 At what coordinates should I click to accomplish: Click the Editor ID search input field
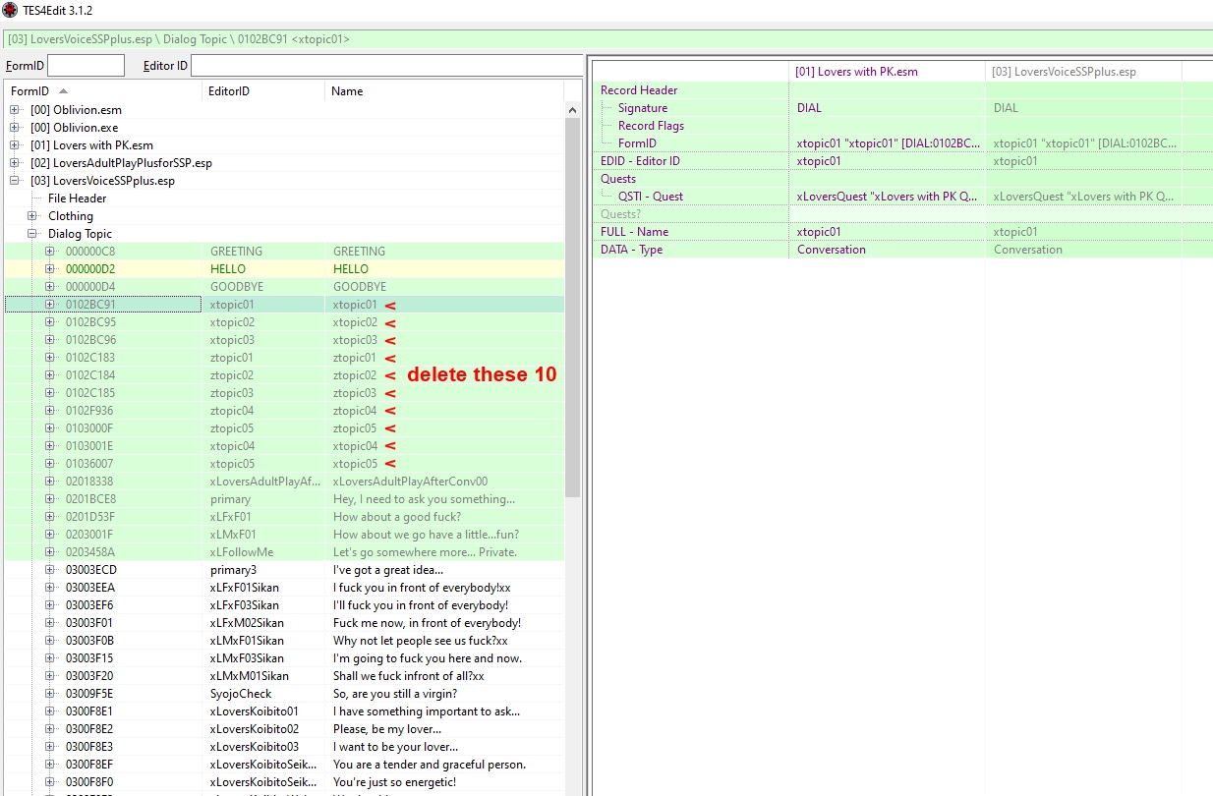coord(386,66)
